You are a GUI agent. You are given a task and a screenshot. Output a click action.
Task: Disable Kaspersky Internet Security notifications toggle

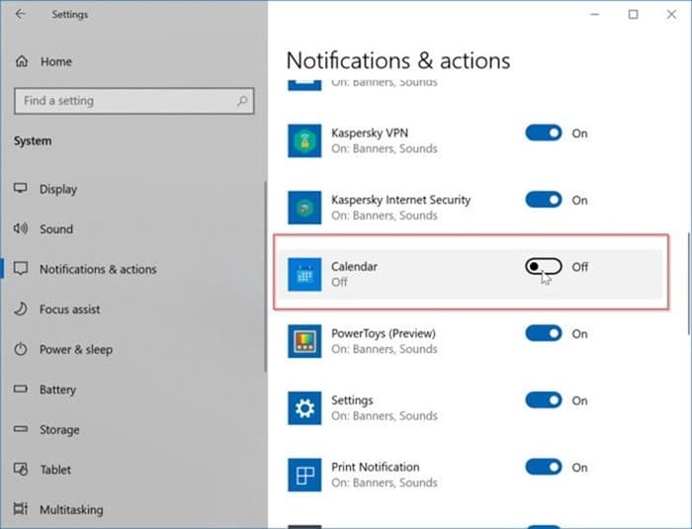click(x=544, y=200)
